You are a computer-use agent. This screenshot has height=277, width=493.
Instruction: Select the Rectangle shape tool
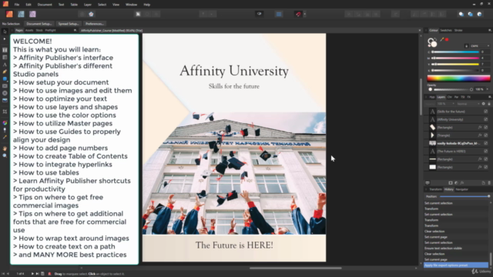pos(5,78)
